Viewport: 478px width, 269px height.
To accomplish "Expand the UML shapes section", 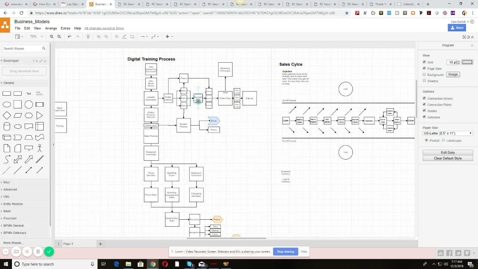I will [x=7, y=197].
